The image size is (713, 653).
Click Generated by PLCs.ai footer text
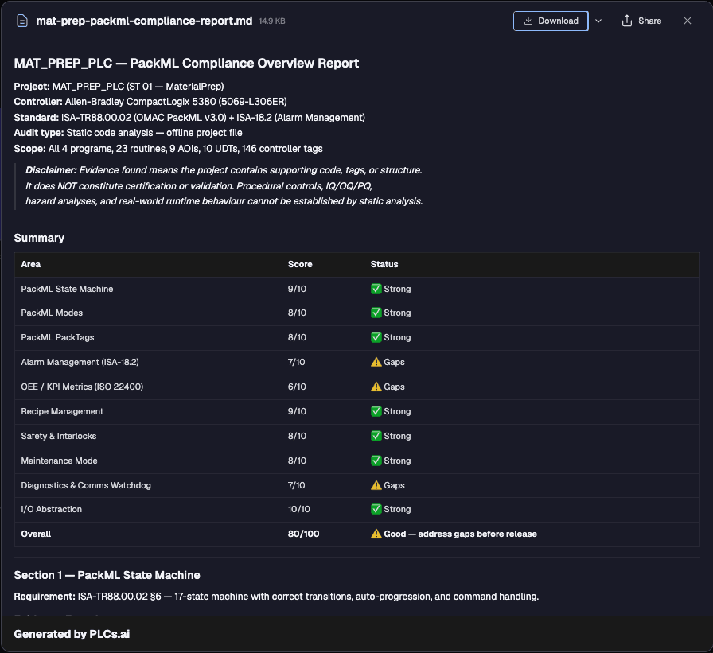72,634
